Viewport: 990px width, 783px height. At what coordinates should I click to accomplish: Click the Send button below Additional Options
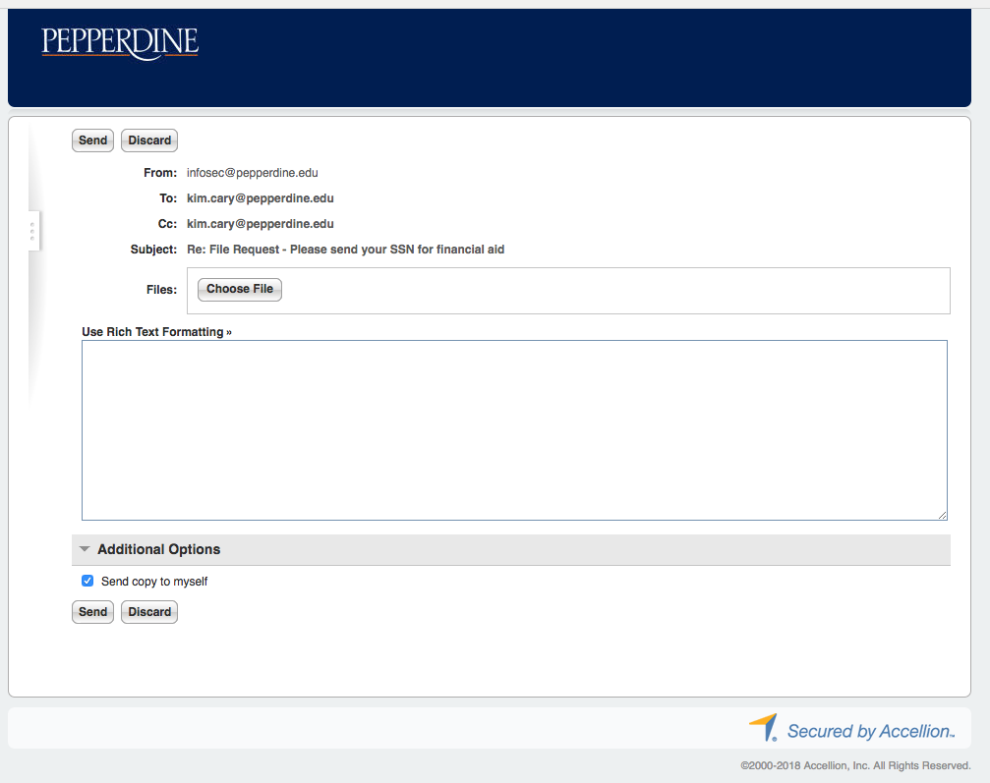[x=92, y=612]
